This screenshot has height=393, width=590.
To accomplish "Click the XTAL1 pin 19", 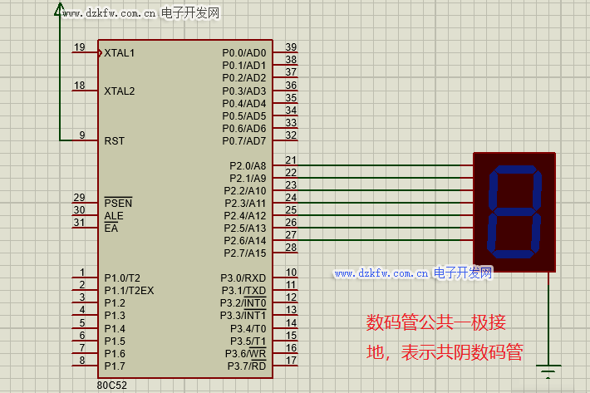I will (x=84, y=52).
